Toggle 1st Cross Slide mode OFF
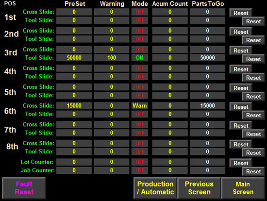 click(140, 12)
